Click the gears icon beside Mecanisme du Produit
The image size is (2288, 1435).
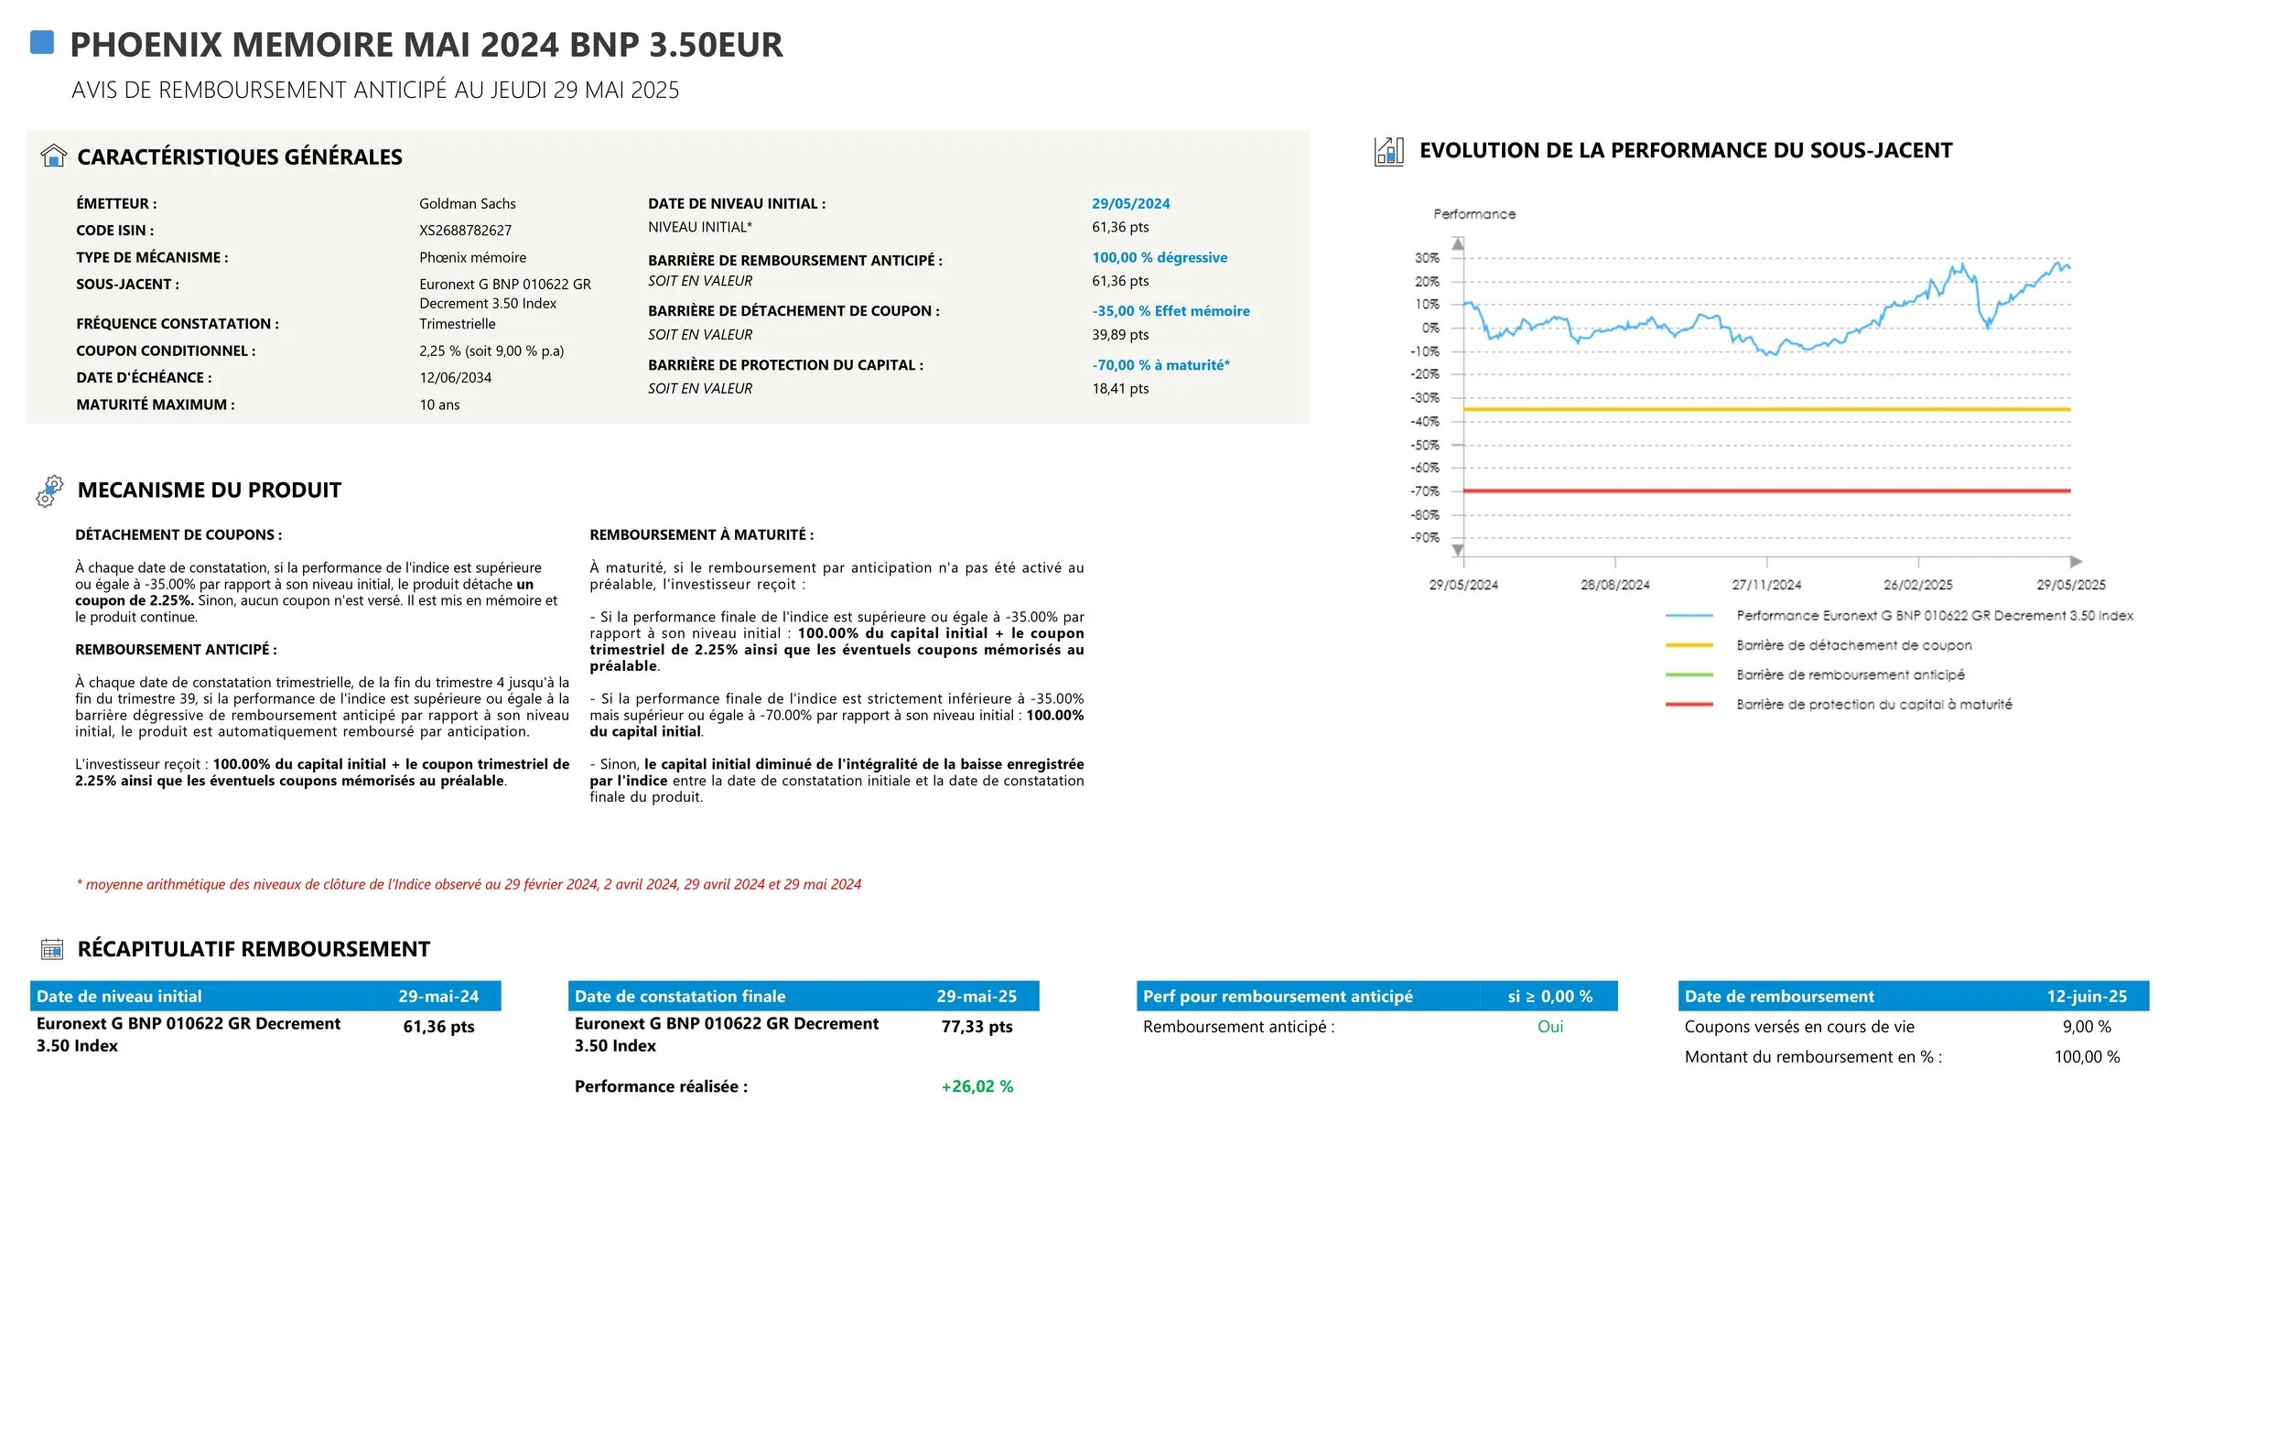(49, 491)
